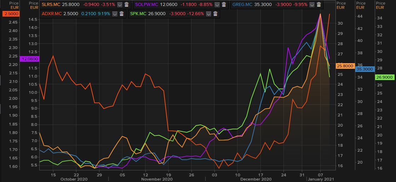Delete the GREG.MC series with trash icon
396x182 pixels.
pos(319,5)
